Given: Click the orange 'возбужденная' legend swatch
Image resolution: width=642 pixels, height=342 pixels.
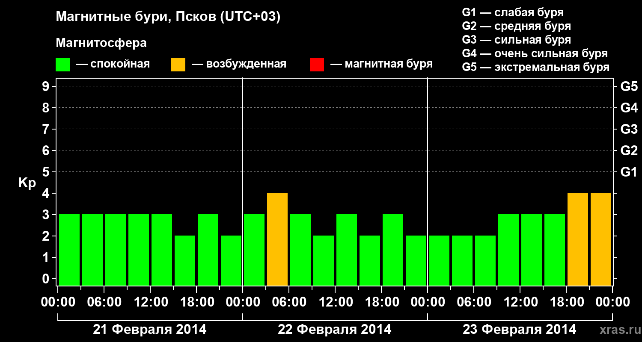Looking at the screenshot, I should pyautogui.click(x=178, y=65).
